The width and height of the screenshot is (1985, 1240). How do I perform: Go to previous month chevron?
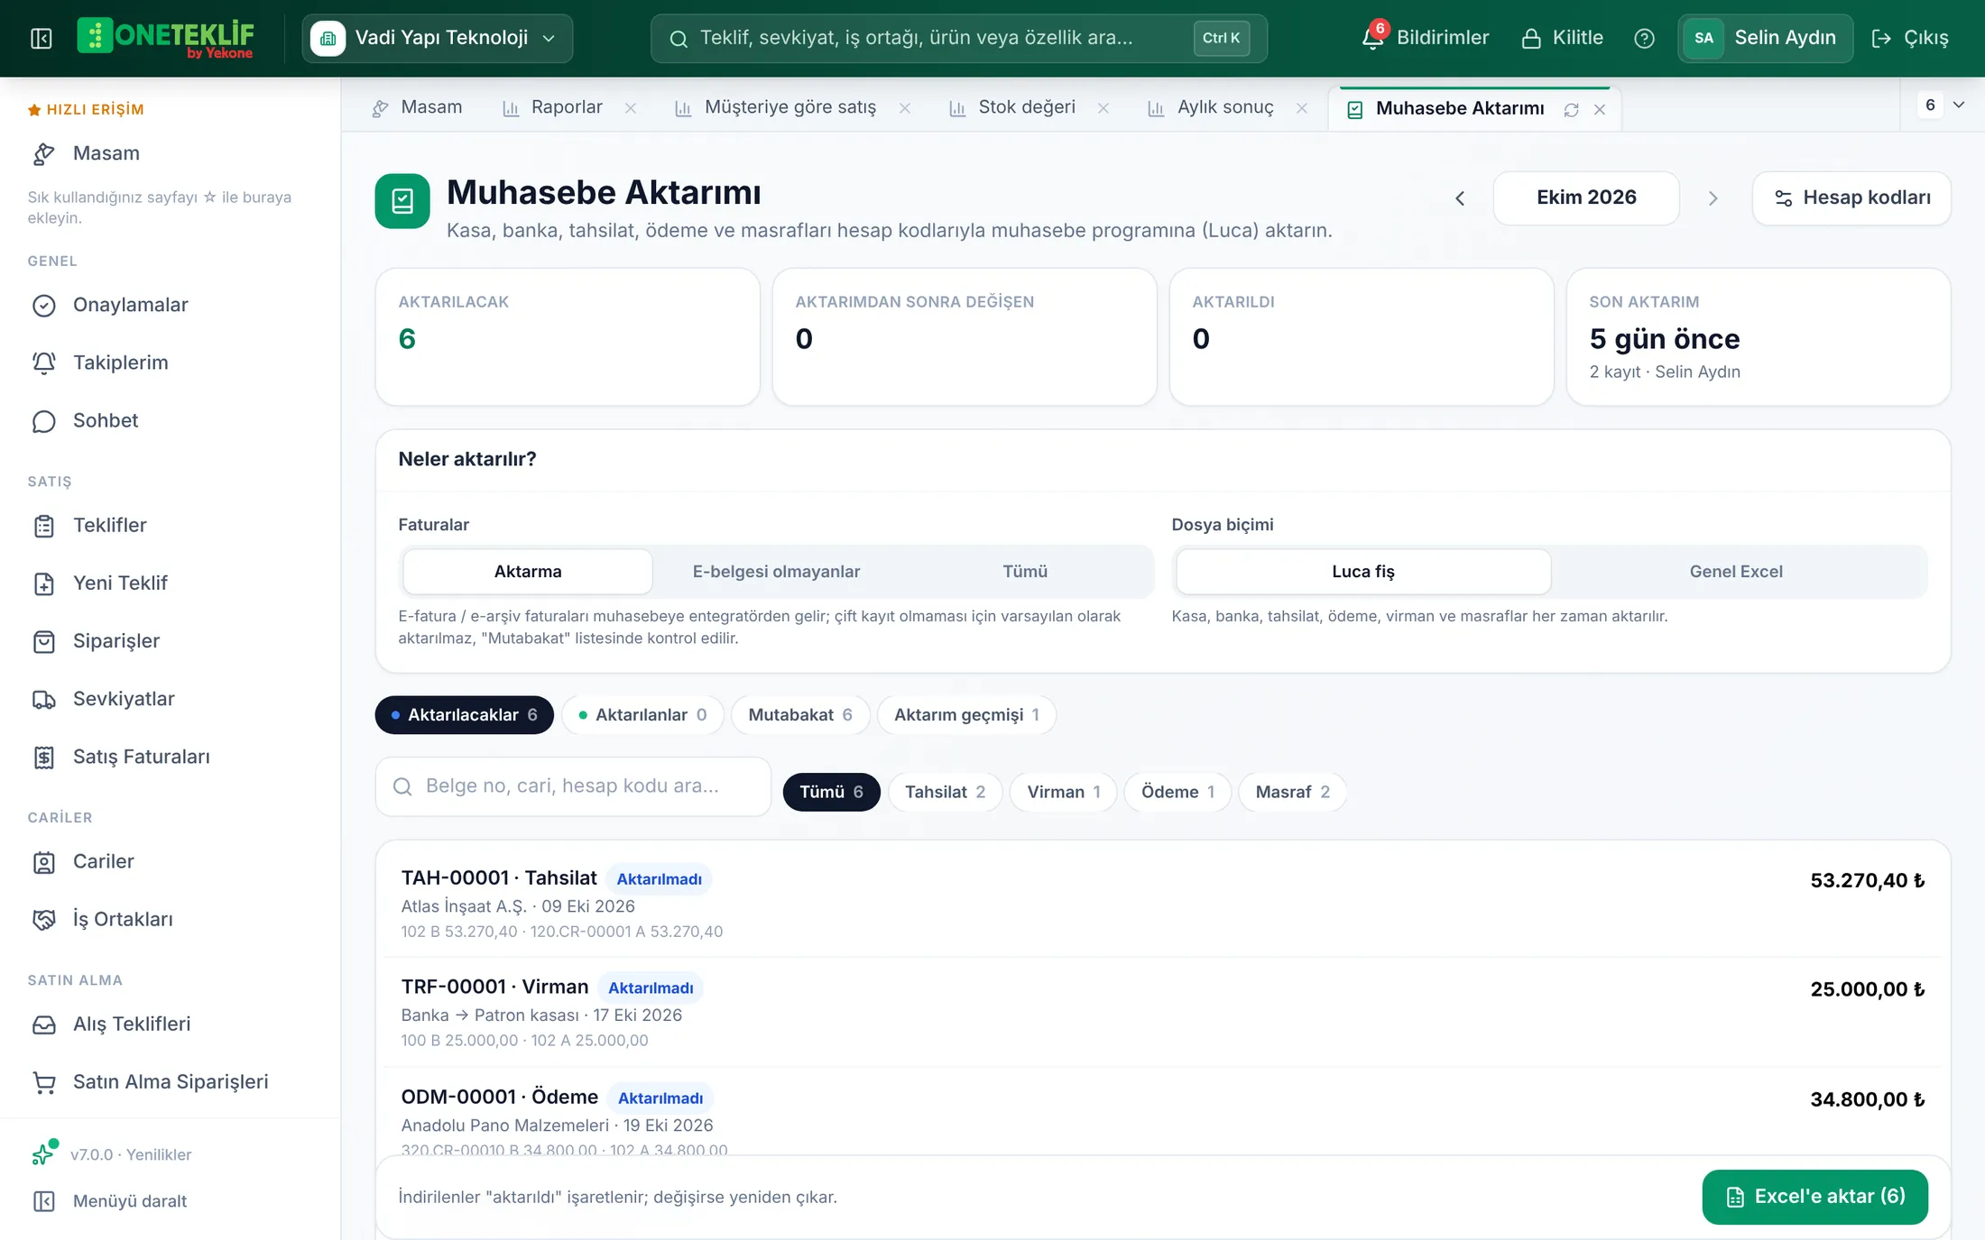1460,198
